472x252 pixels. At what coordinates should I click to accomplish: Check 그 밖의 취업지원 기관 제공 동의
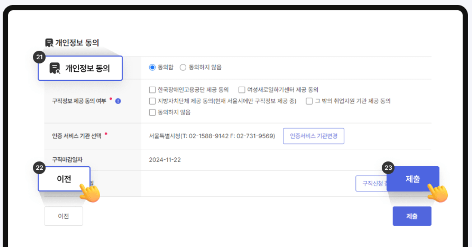click(x=309, y=101)
